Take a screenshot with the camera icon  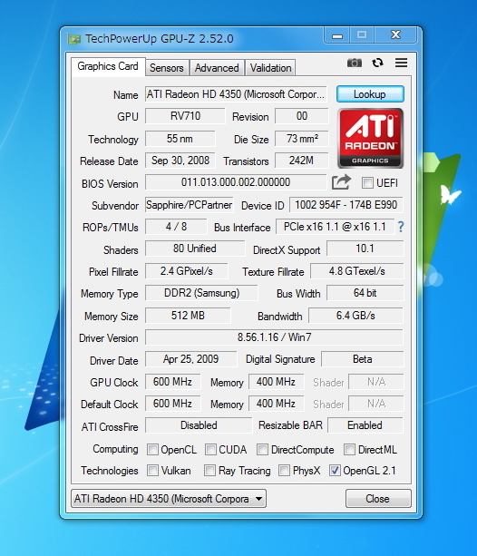point(355,63)
